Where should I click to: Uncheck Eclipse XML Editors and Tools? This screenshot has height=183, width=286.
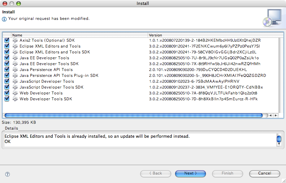click(x=7, y=46)
